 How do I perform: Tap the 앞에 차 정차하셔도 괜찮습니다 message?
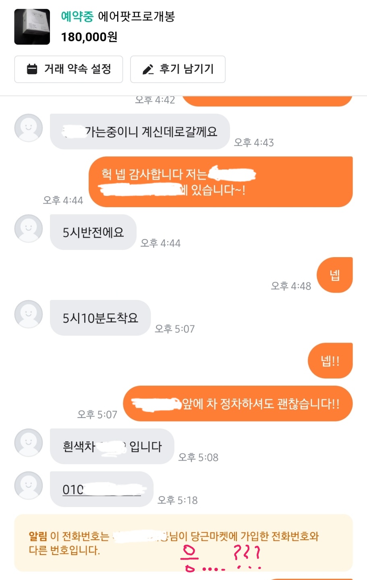[238, 403]
